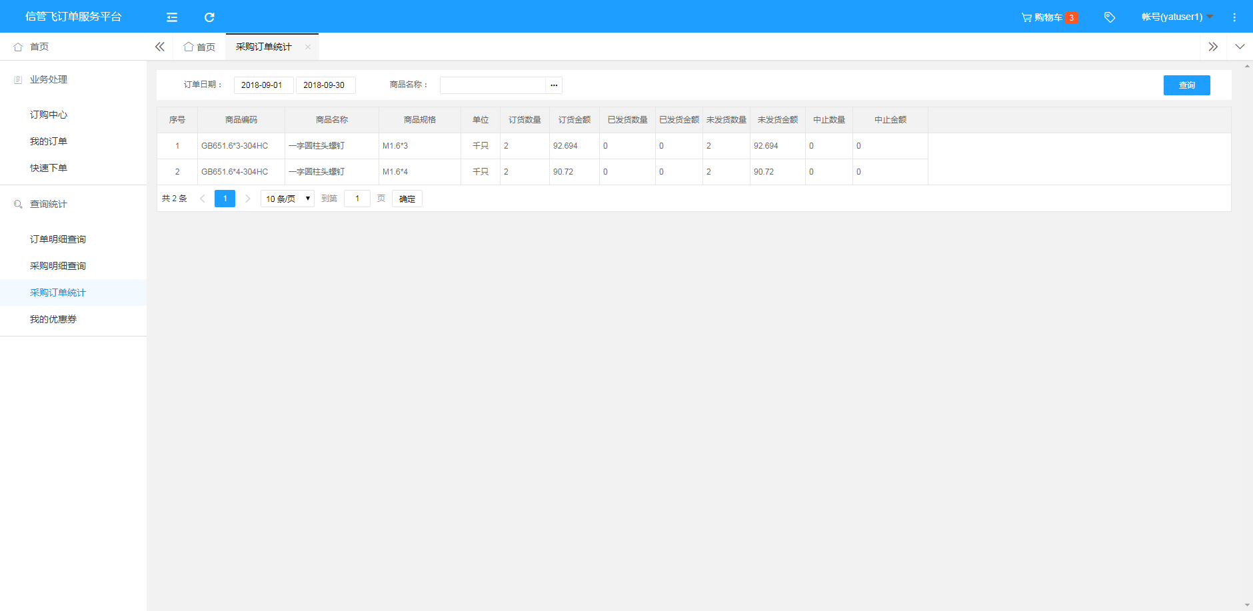Click the 查询 search button
The image size is (1253, 611).
tap(1186, 85)
